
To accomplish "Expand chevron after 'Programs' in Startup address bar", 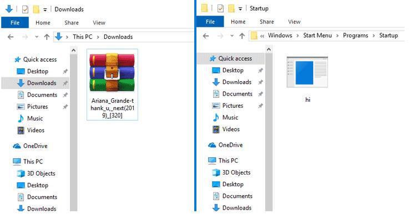I will [x=373, y=36].
